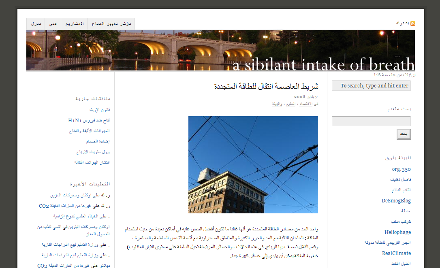Click the 'a sibilant intake of breath' header title
Image resolution: width=440 pixels, height=268 pixels.
[x=323, y=65]
